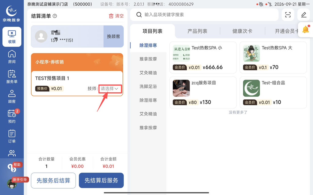The height and width of the screenshot is (195, 313).
Task: Click the 清空 clear link
Action: (120, 16)
